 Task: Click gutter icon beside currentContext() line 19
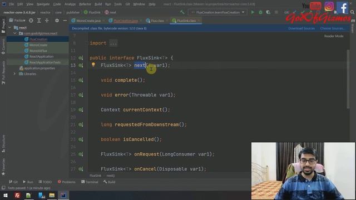coord(81,110)
